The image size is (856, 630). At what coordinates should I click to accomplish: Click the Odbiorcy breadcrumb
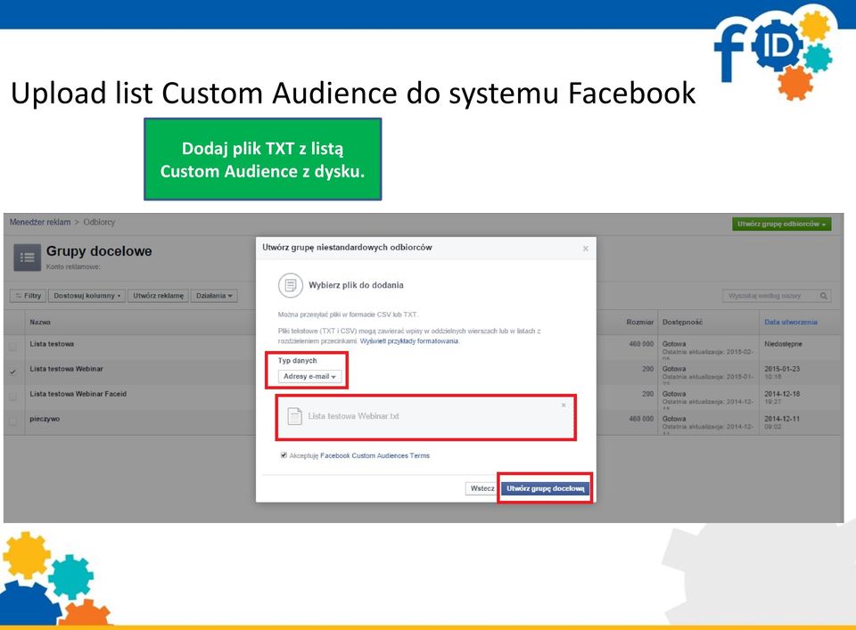[x=99, y=222]
